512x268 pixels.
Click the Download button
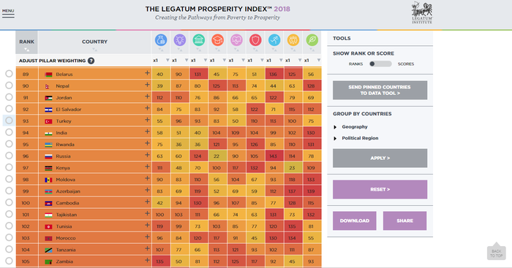[355, 221]
